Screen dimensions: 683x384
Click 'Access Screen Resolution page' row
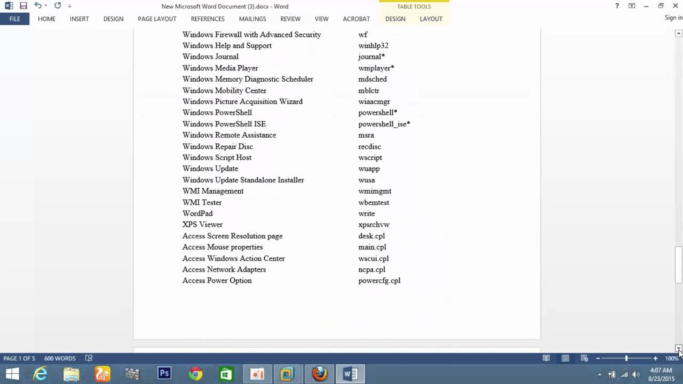[x=233, y=236]
